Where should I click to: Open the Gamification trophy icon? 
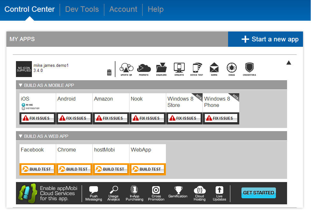point(178,192)
